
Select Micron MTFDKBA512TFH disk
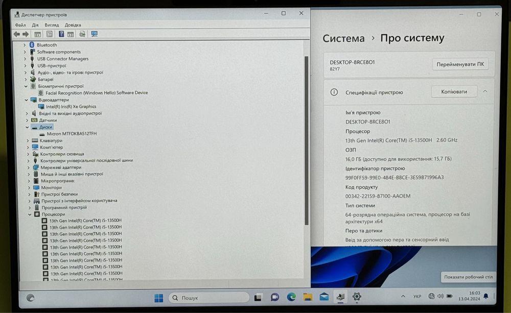[72, 134]
